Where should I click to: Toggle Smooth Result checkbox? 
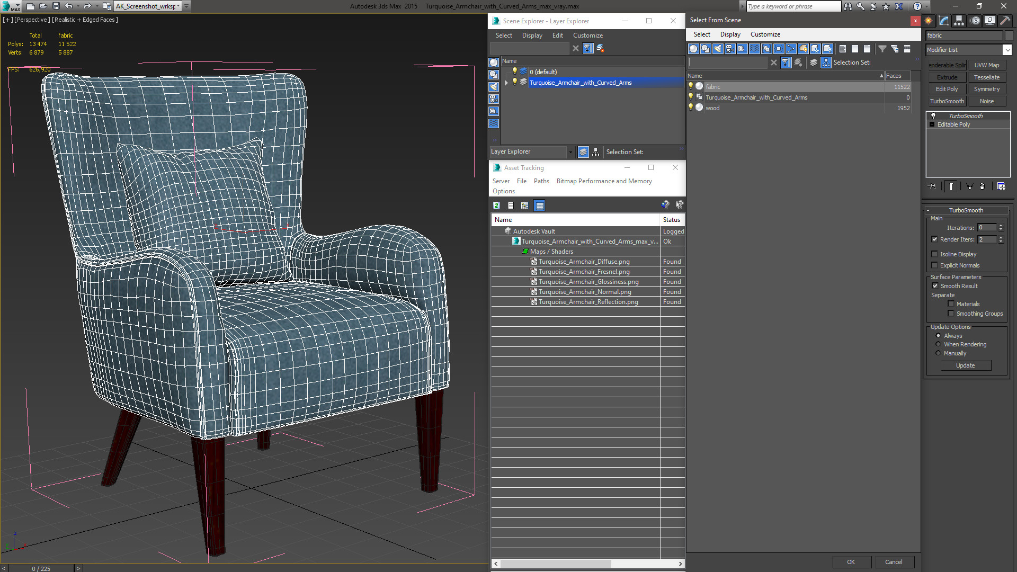935,286
